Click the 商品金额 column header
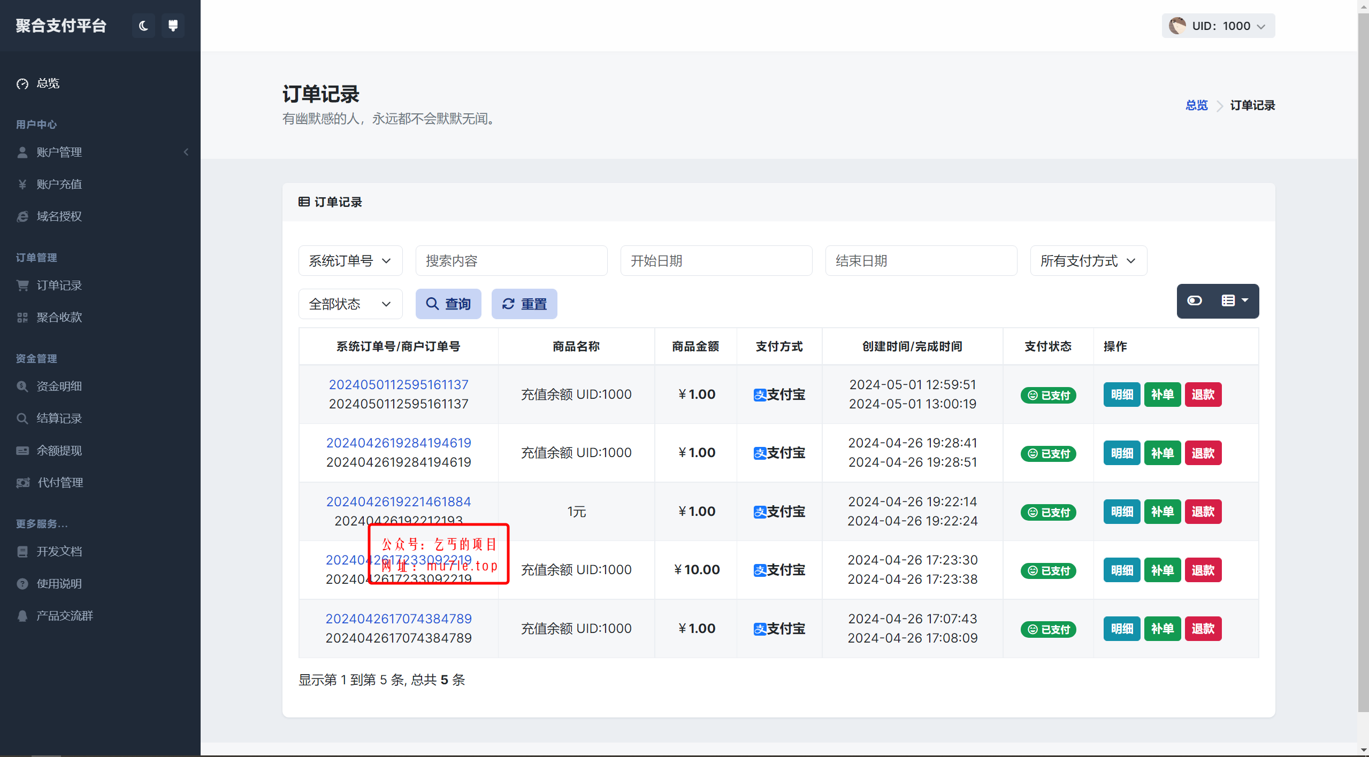 point(695,346)
